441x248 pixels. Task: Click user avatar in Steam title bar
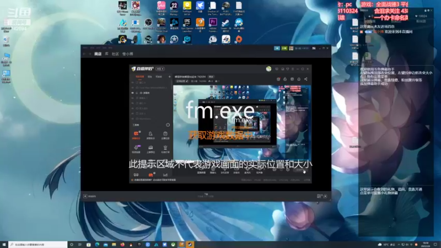click(291, 48)
